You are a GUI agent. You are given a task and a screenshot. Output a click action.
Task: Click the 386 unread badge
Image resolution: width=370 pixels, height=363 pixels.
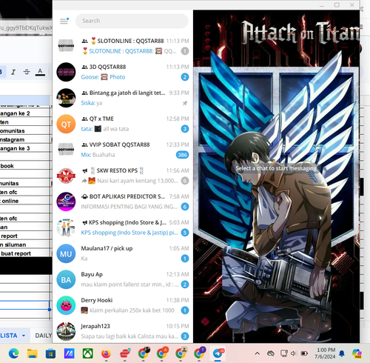pos(182,155)
